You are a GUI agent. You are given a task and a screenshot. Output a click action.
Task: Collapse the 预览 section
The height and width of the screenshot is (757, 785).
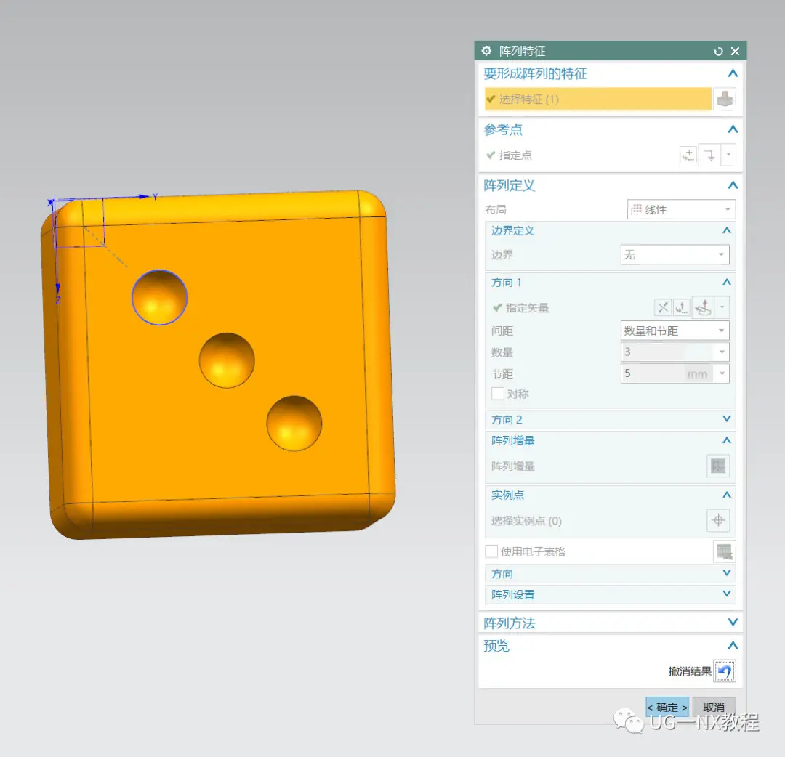[x=733, y=645]
